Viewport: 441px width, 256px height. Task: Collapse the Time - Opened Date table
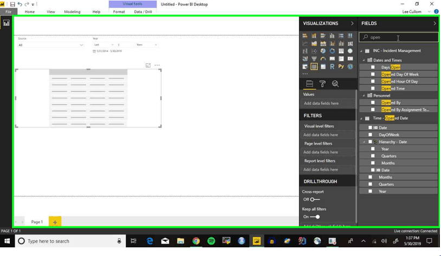click(361, 119)
